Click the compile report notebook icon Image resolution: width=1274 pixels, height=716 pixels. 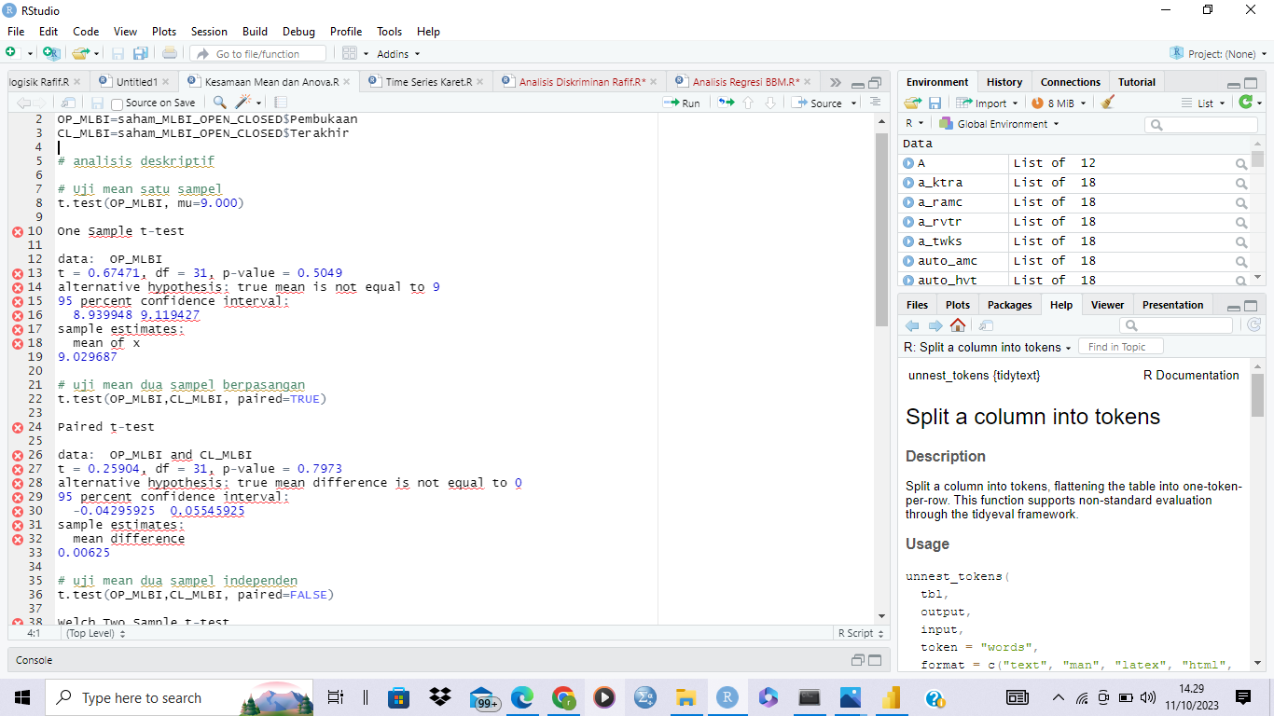pos(281,103)
